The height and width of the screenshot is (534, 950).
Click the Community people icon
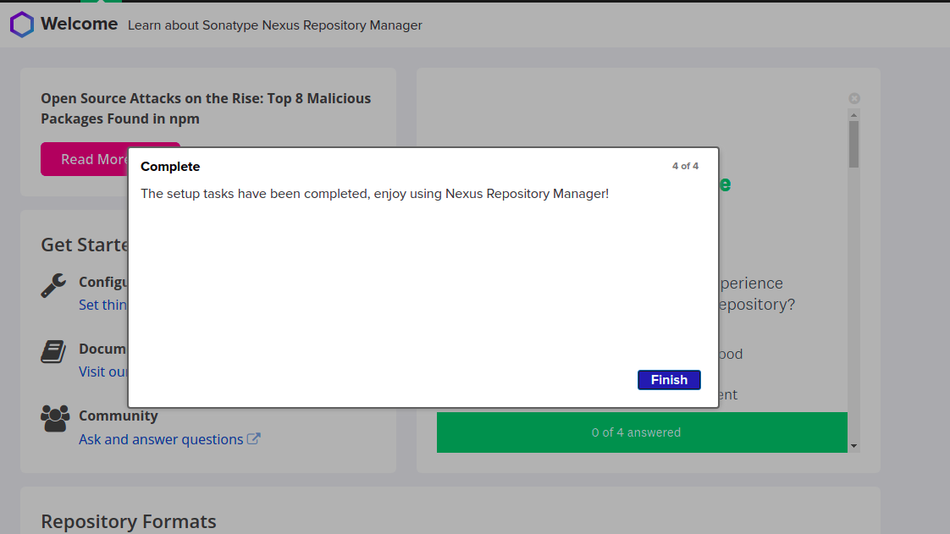[55, 418]
